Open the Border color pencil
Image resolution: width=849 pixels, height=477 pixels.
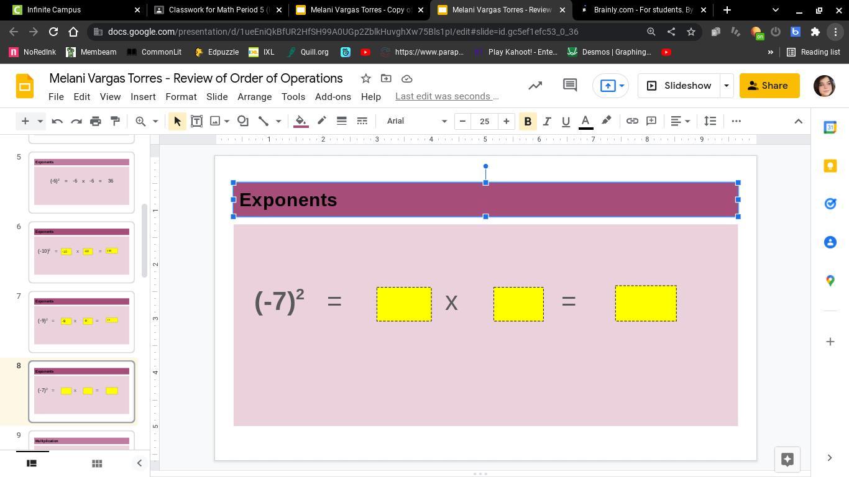pyautogui.click(x=322, y=121)
